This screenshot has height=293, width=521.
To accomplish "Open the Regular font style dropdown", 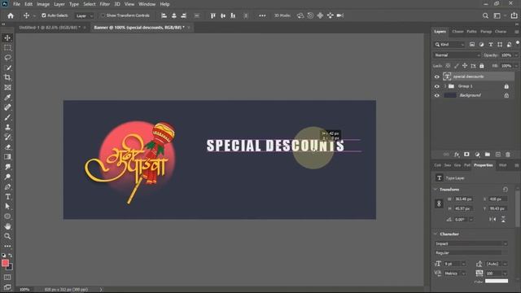I will click(x=471, y=253).
